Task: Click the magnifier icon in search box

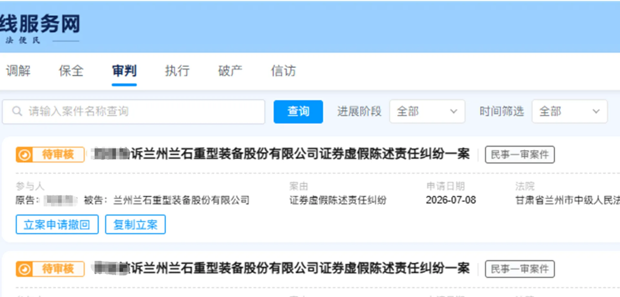Action: [17, 112]
